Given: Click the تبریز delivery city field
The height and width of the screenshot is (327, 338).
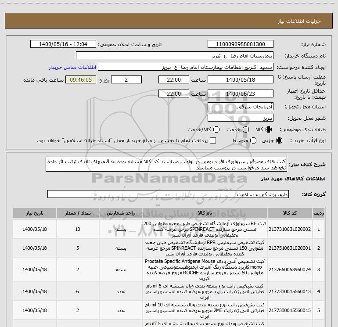Looking at the screenshot, I should [241, 118].
